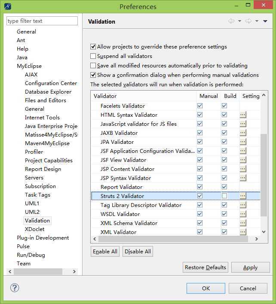
Task: Select the JSP Syntax Validator row
Action: pyautogui.click(x=176, y=178)
